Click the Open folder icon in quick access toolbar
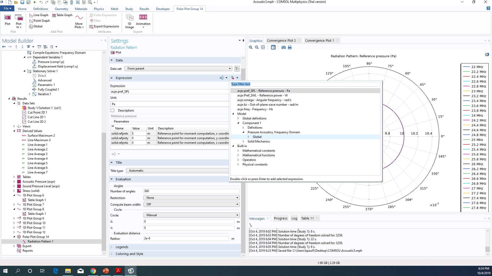 coord(16,2)
